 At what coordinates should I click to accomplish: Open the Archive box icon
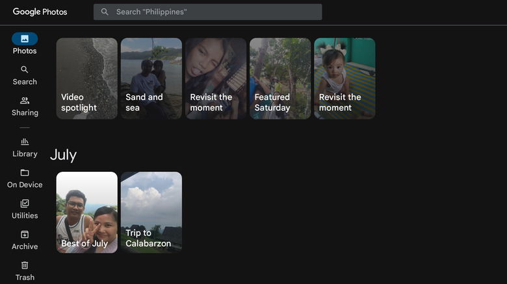tap(25, 235)
